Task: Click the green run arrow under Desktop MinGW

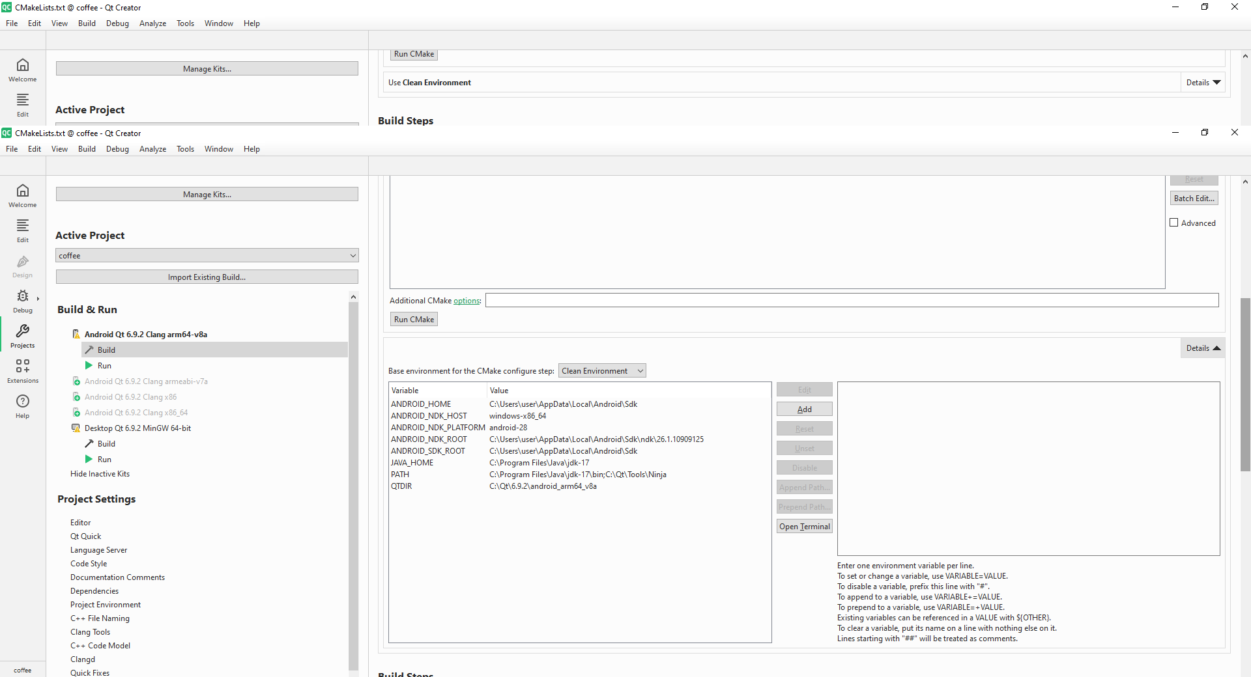Action: (89, 459)
